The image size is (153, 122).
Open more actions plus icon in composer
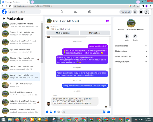click(x=47, y=112)
